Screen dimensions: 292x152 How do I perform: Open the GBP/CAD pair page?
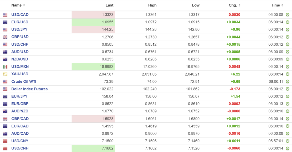(20, 119)
